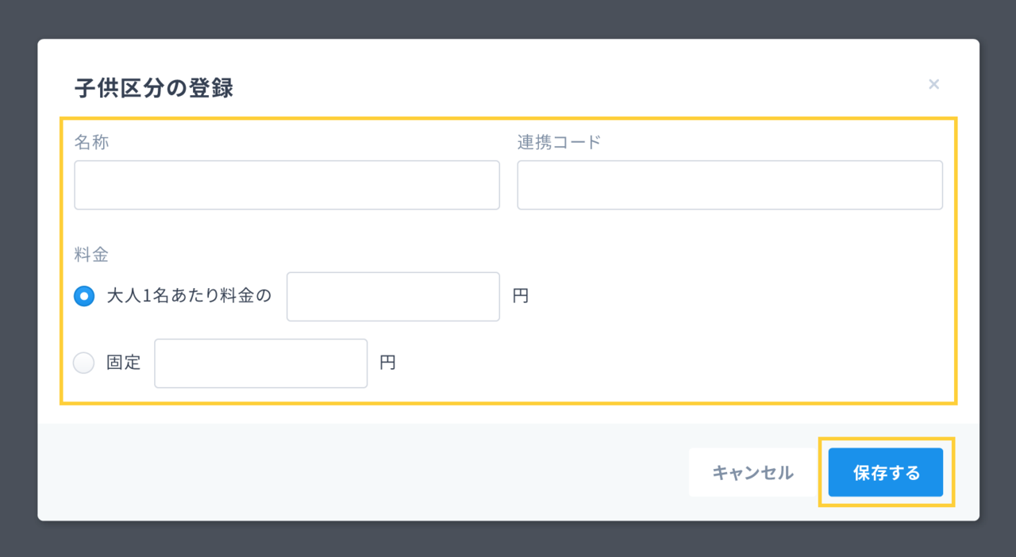The image size is (1016, 557).
Task: Click empty header space right of dialog title
Action: (556, 84)
